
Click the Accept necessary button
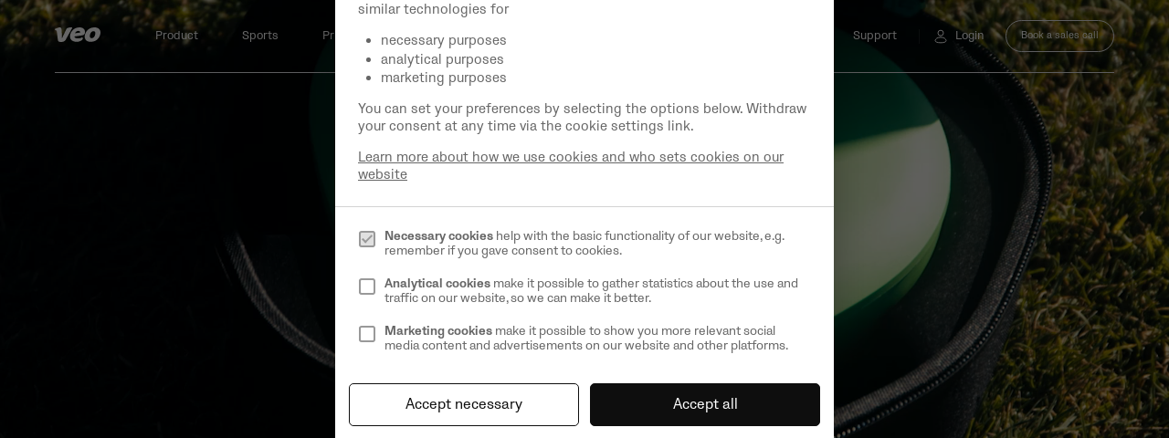tap(464, 404)
